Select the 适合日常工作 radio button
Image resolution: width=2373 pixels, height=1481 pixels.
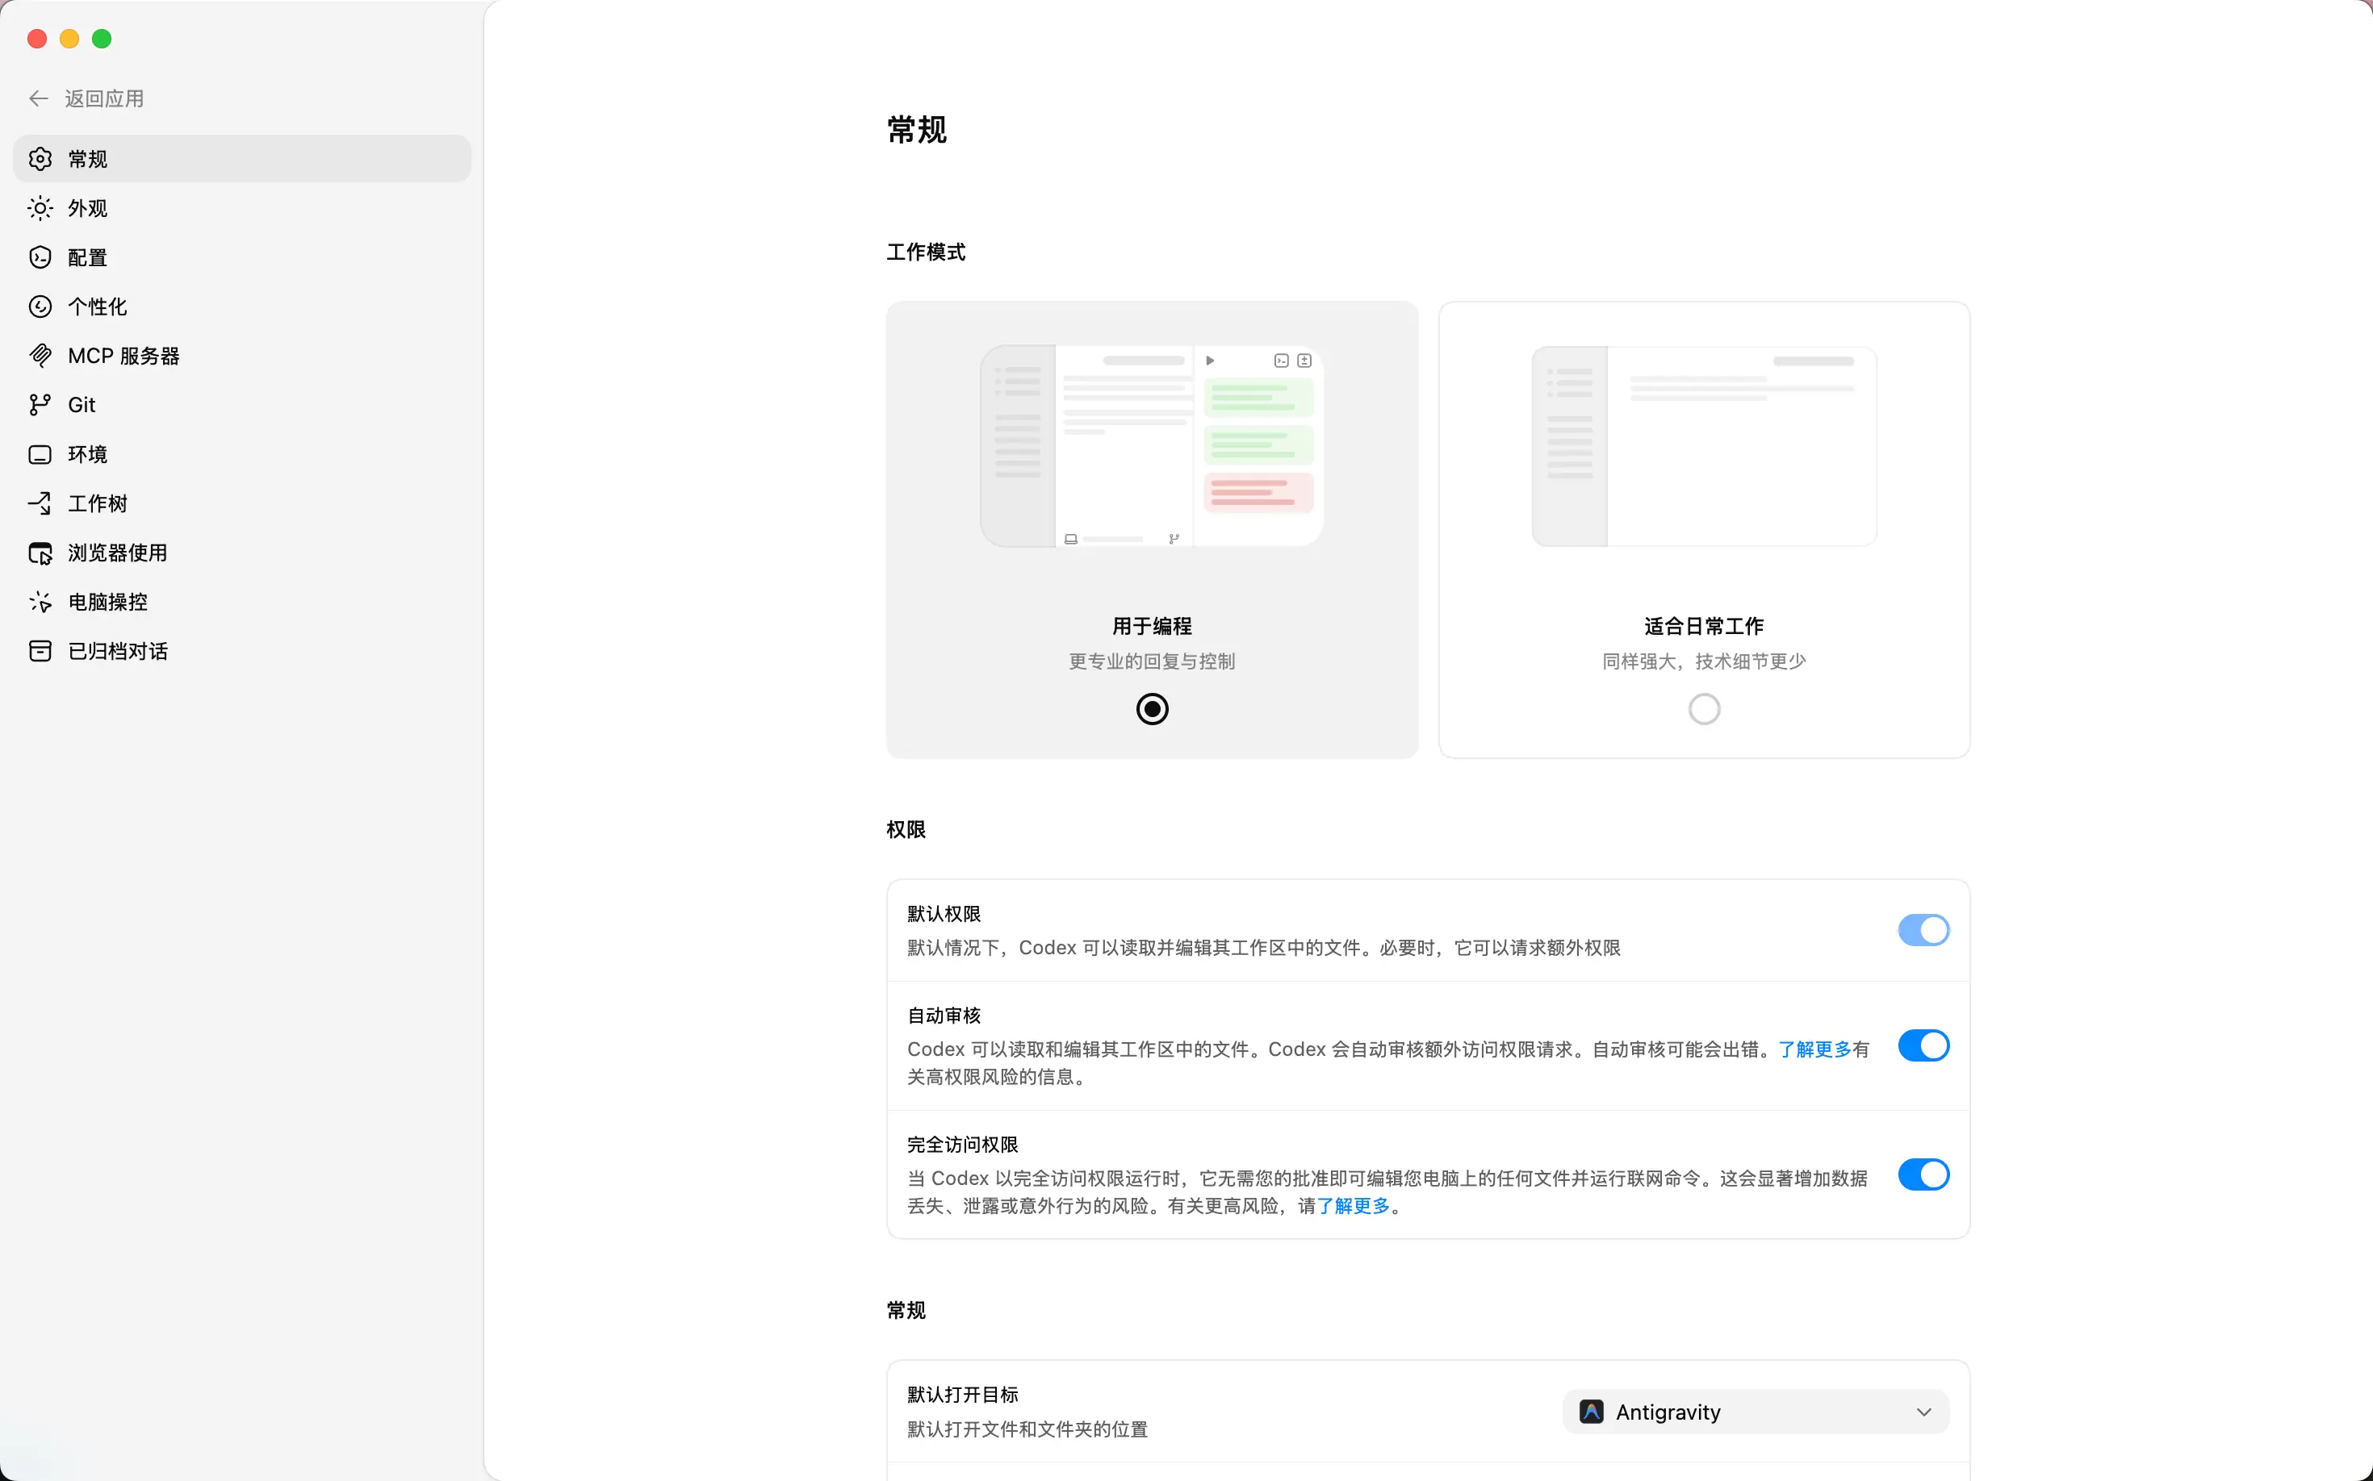(x=1704, y=709)
